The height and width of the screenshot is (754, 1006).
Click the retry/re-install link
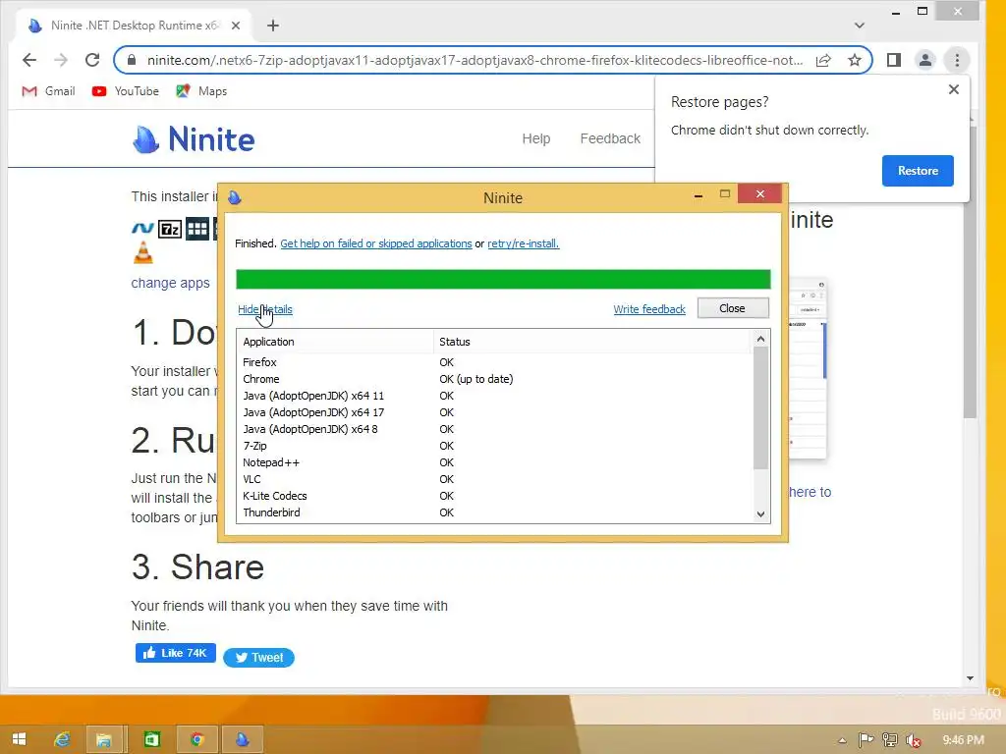524,243
